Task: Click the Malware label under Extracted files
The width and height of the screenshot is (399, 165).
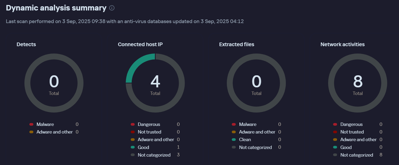Action: [248, 124]
